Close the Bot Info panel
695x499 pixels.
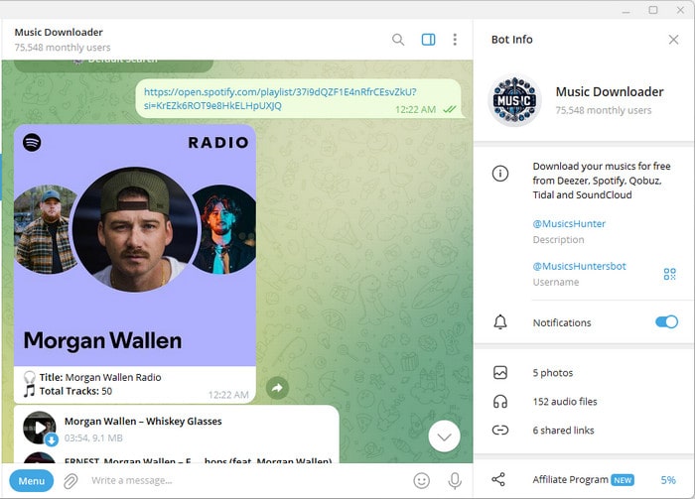click(x=673, y=40)
